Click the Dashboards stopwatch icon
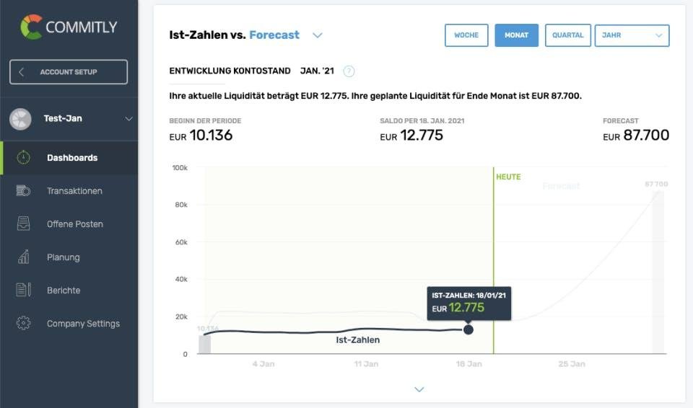 pos(24,157)
